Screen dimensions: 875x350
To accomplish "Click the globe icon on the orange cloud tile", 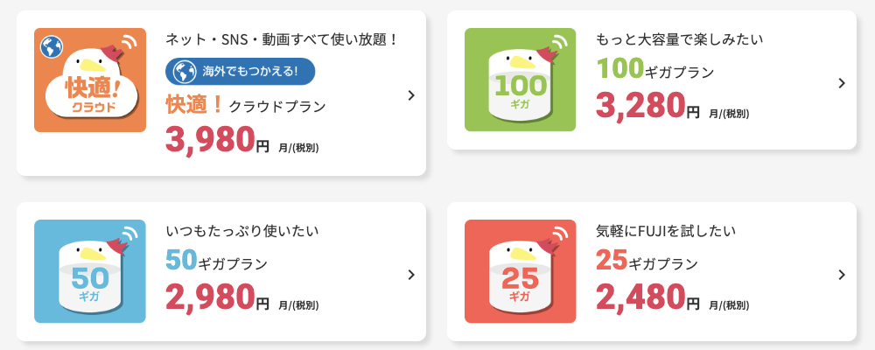I will (52, 47).
